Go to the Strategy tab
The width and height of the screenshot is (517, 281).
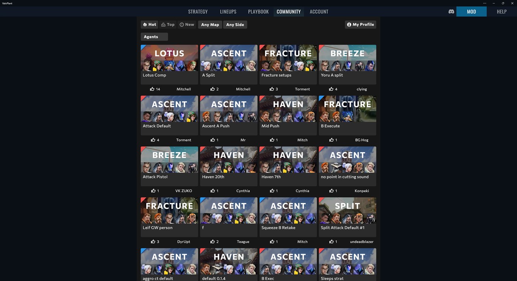click(x=198, y=11)
